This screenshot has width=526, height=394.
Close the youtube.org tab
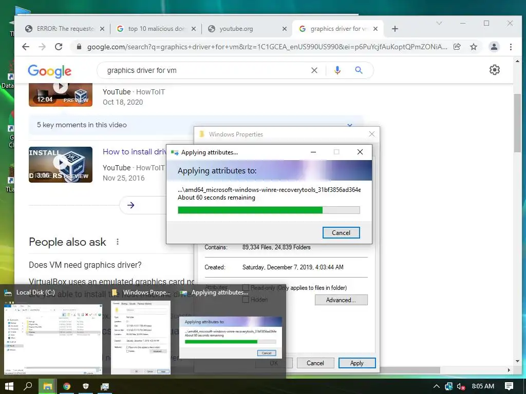coord(285,29)
